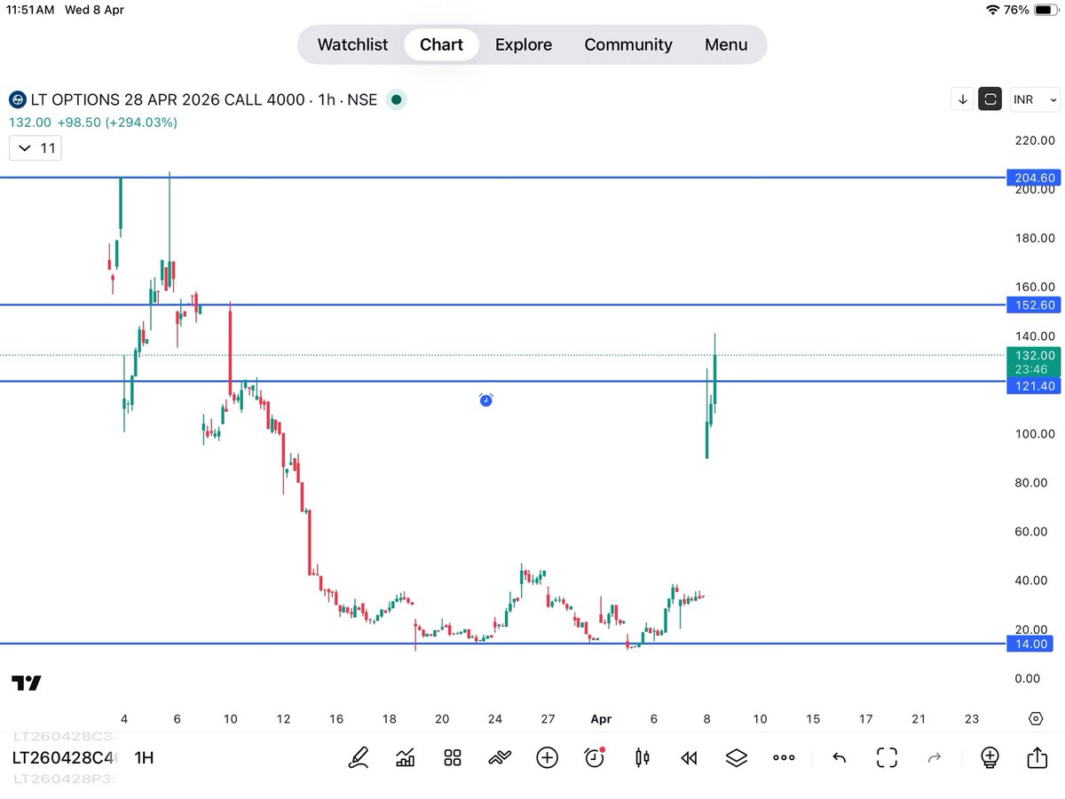Viewport: 1065px width, 799px height.
Task: Go to the Community tab
Action: (x=628, y=44)
